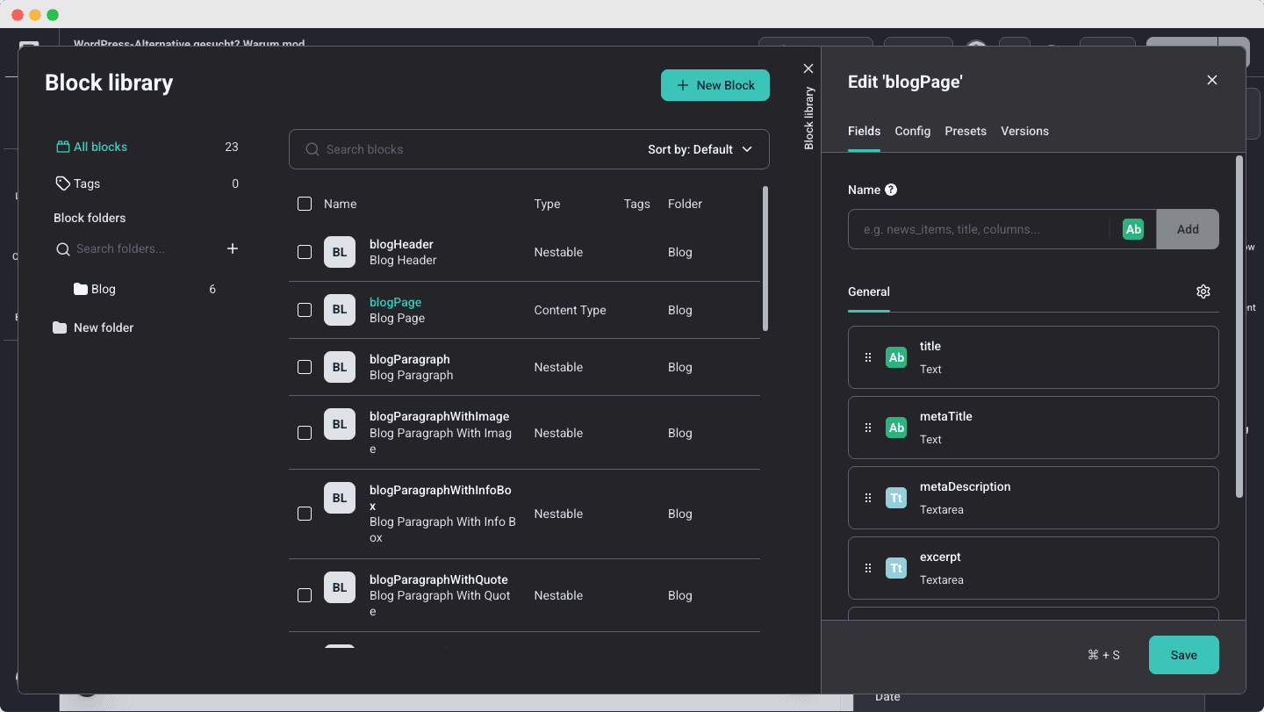Check the blogPage row checkbox

tap(305, 310)
